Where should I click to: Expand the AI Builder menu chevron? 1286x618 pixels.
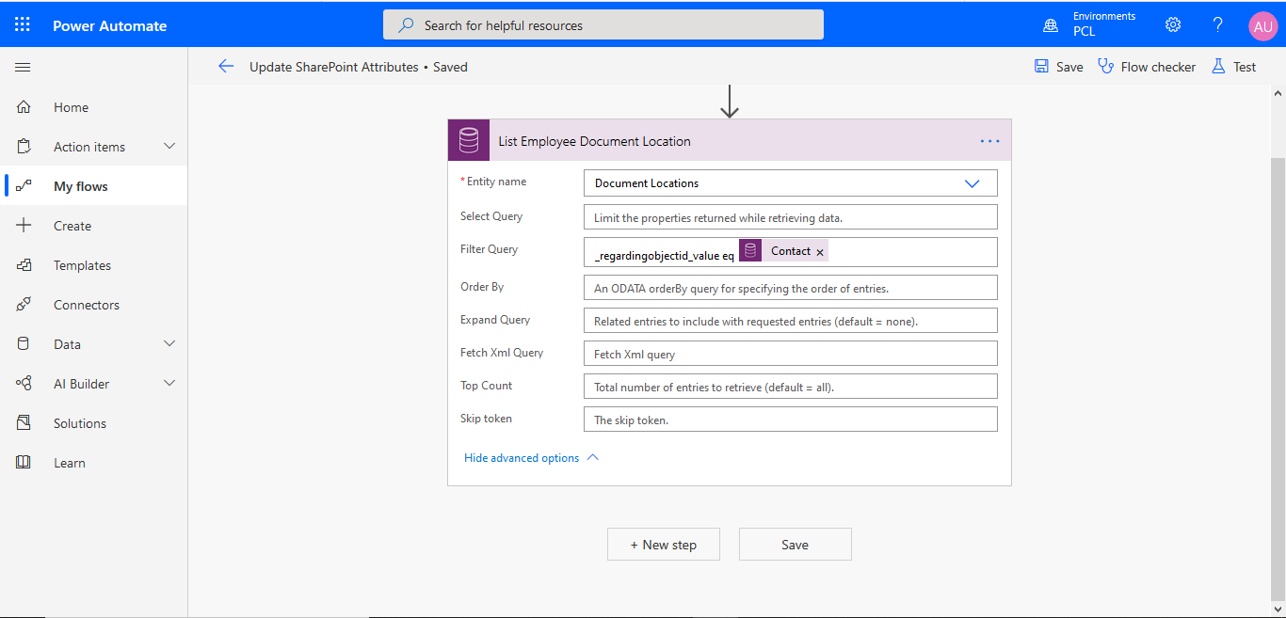coord(169,383)
